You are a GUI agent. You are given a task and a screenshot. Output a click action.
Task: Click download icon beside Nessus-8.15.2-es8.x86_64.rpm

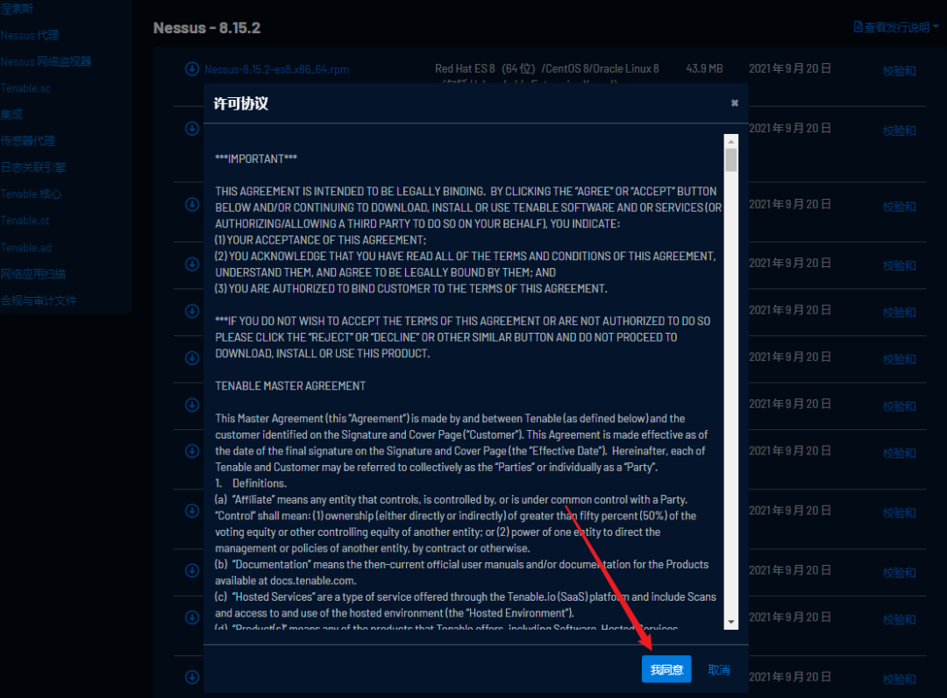click(x=192, y=69)
